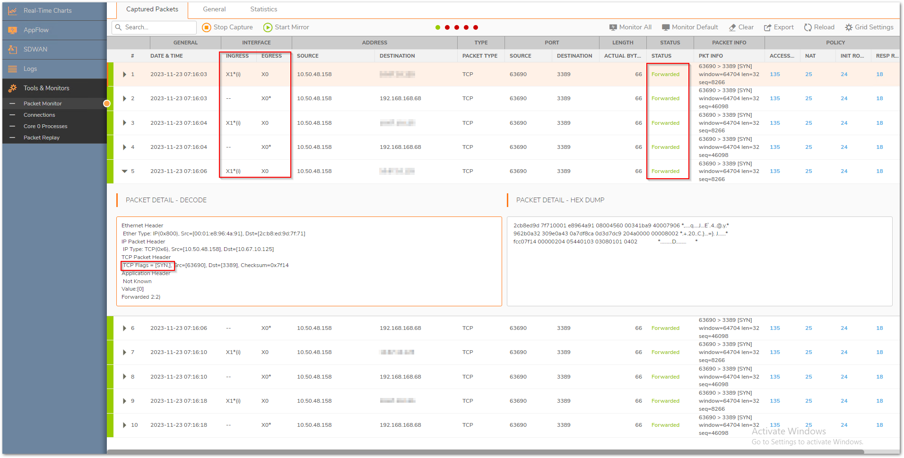The height and width of the screenshot is (458, 904).
Task: Open Packet Monitor in the sidebar
Action: 43,104
